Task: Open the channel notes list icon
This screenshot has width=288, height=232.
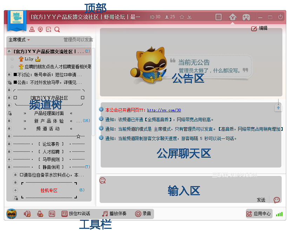Action: (48, 29)
